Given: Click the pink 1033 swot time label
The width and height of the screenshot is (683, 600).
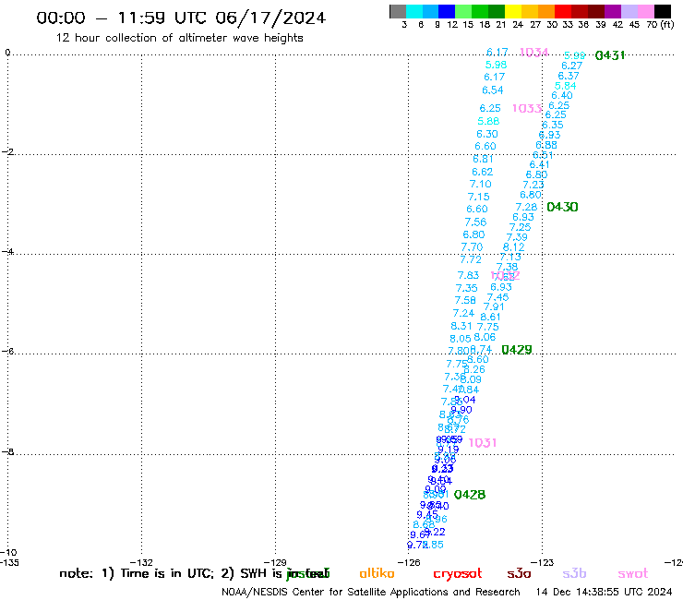Looking at the screenshot, I should [527, 108].
